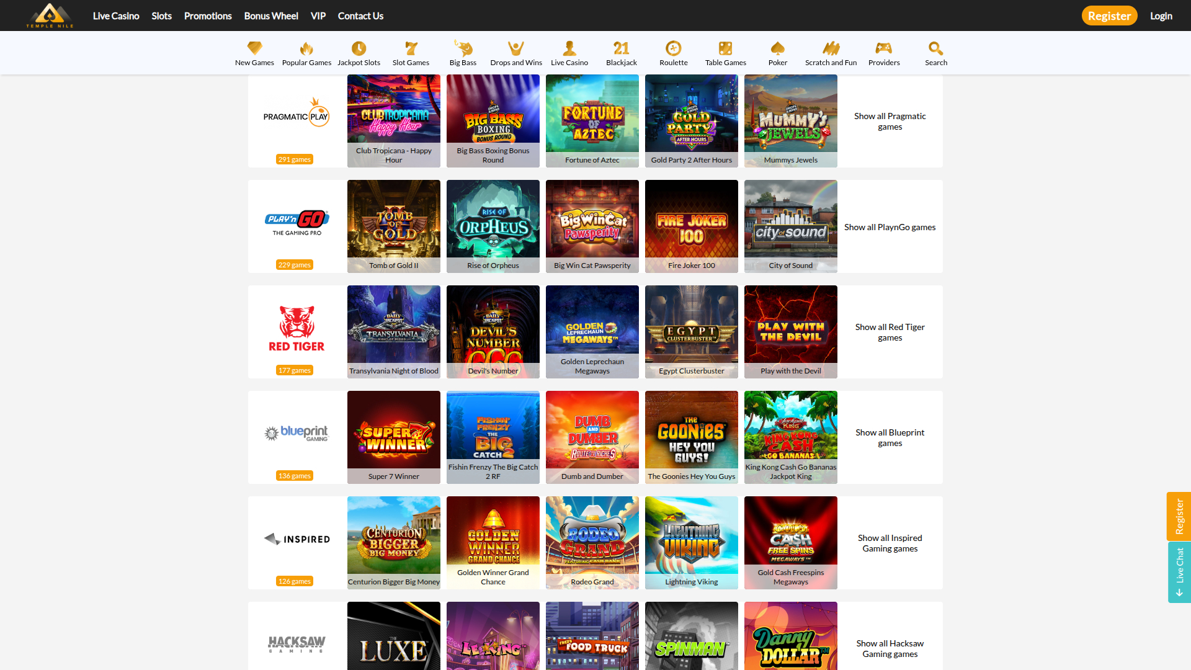Expand the Live Chat side tab
Viewport: 1191px width, 670px height.
coord(1180,572)
